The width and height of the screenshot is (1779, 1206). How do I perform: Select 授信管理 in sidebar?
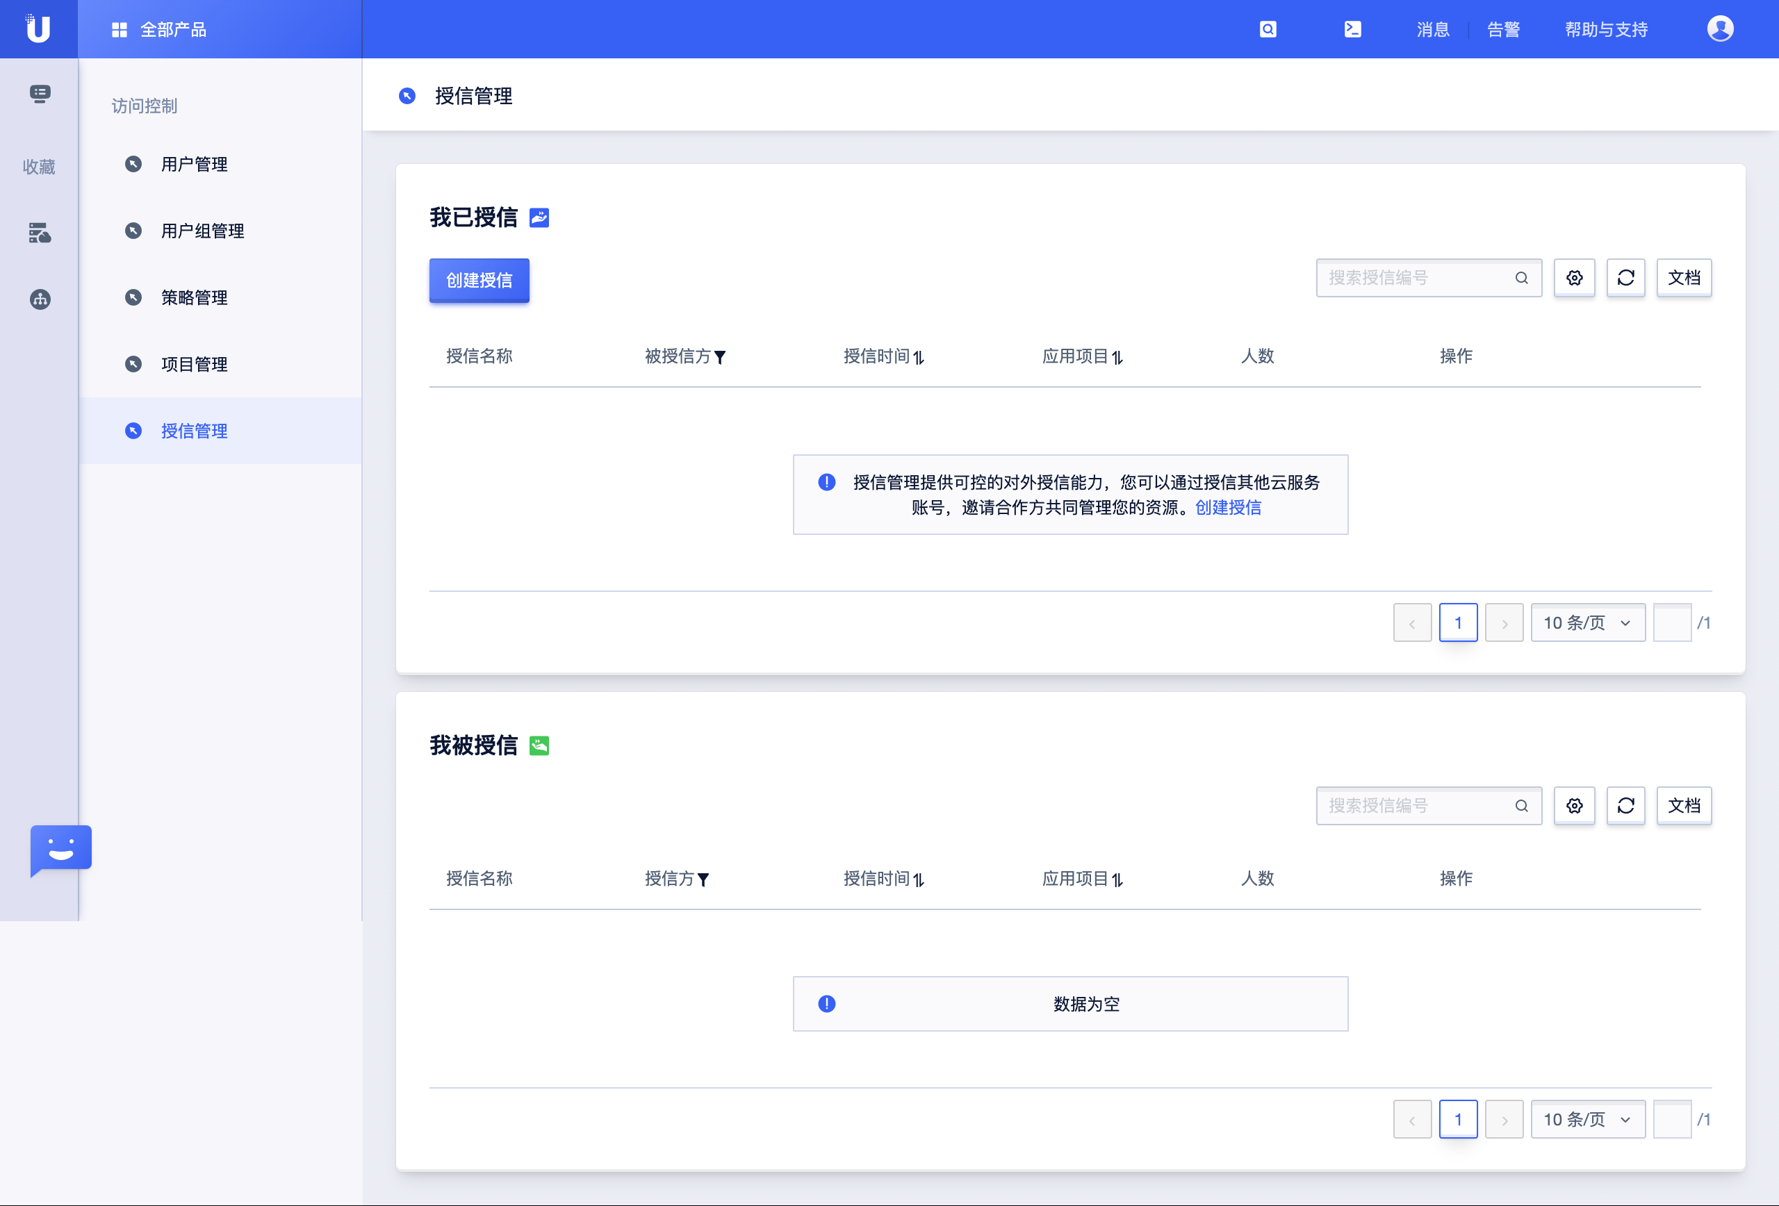[x=220, y=431]
